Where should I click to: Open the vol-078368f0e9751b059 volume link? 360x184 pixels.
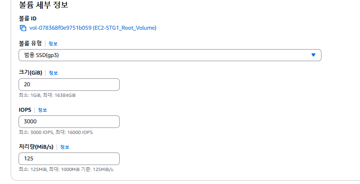[x=93, y=28]
